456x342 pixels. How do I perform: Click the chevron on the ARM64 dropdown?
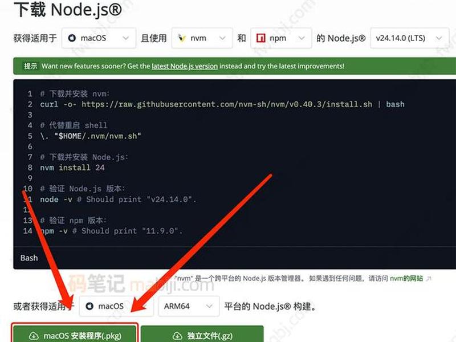[x=209, y=306]
